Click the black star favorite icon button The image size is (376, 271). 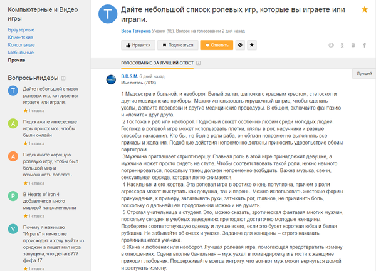coord(252,45)
